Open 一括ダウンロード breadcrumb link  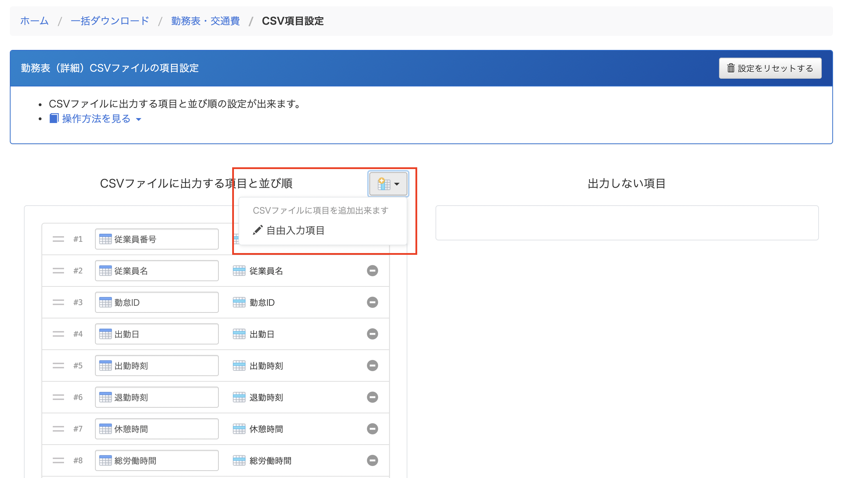click(110, 21)
